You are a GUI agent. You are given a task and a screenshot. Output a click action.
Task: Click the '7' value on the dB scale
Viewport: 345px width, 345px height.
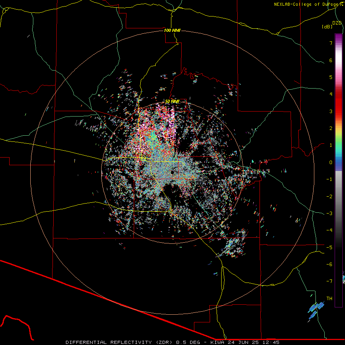click(331, 43)
